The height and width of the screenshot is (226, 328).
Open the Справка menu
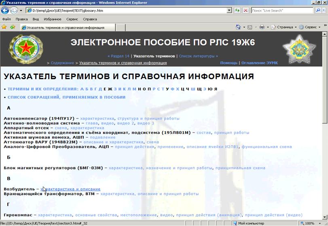tap(90, 19)
